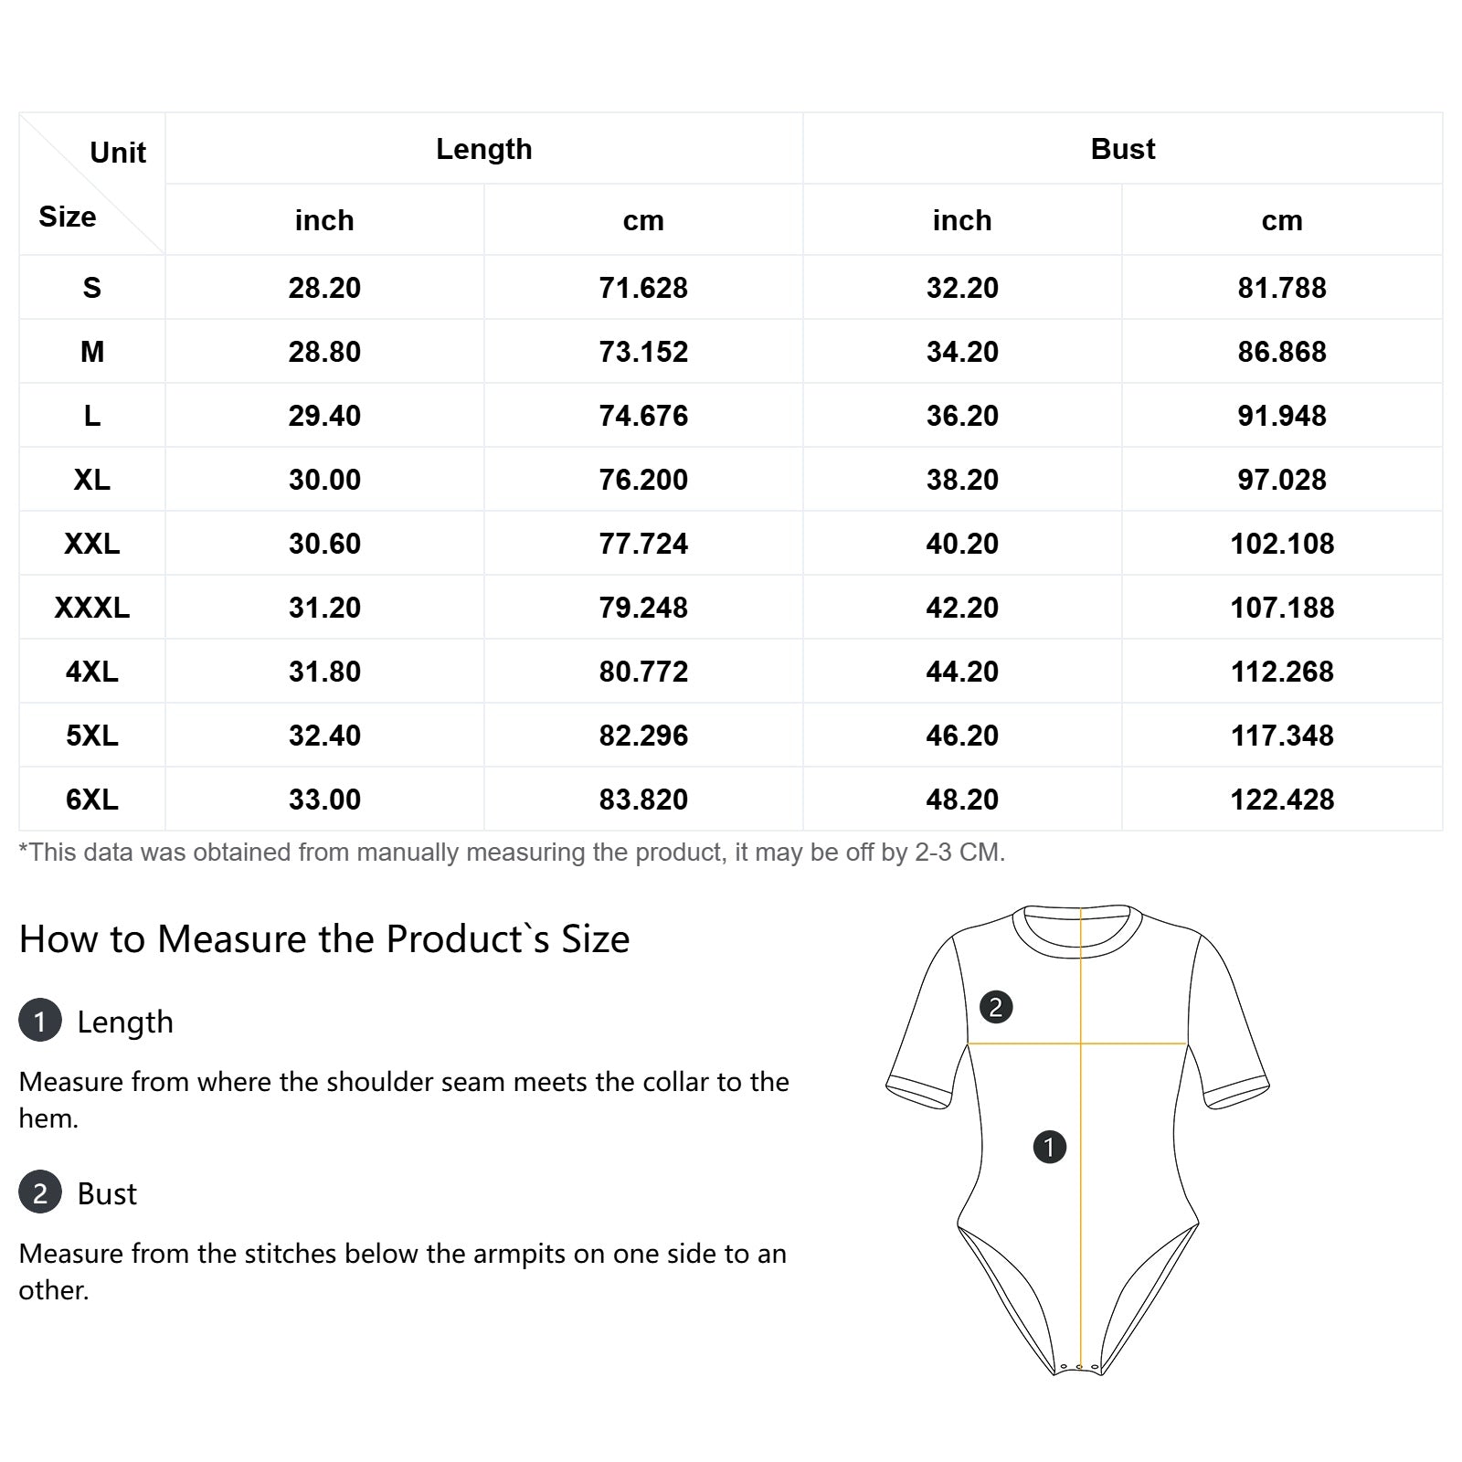The width and height of the screenshot is (1462, 1462).
Task: Click the number 2 marker on bodysuit diagram
Action: [996, 1007]
